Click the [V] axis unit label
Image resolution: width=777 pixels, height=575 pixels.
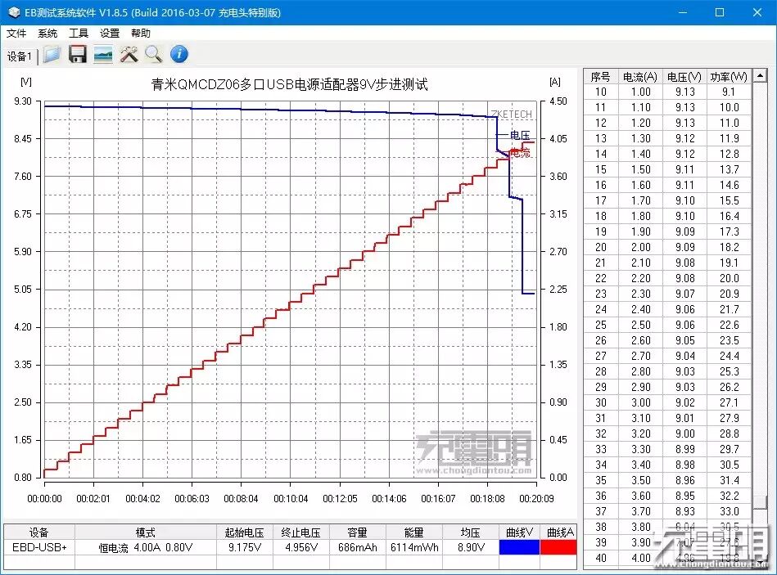point(25,82)
